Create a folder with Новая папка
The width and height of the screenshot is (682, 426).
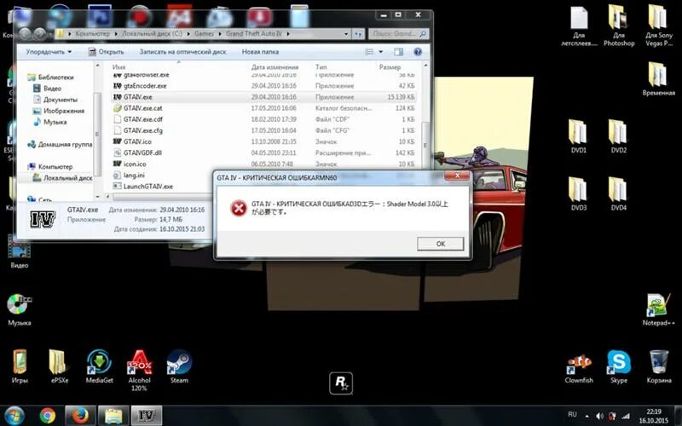260,52
